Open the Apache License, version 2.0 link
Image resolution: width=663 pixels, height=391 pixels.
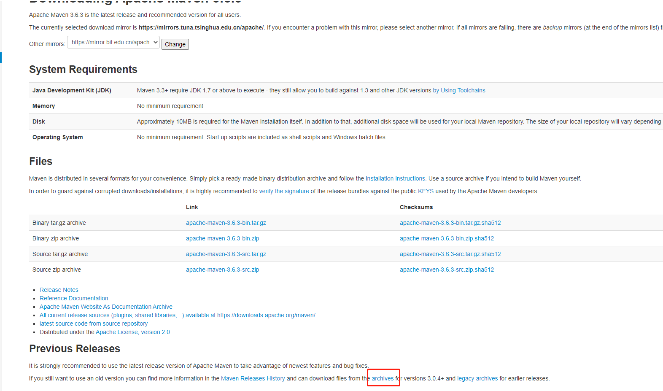click(x=133, y=332)
